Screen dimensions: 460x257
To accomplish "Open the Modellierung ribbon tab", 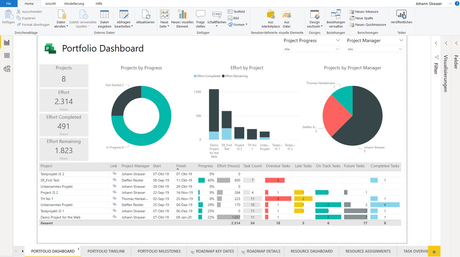I will click(x=74, y=4).
